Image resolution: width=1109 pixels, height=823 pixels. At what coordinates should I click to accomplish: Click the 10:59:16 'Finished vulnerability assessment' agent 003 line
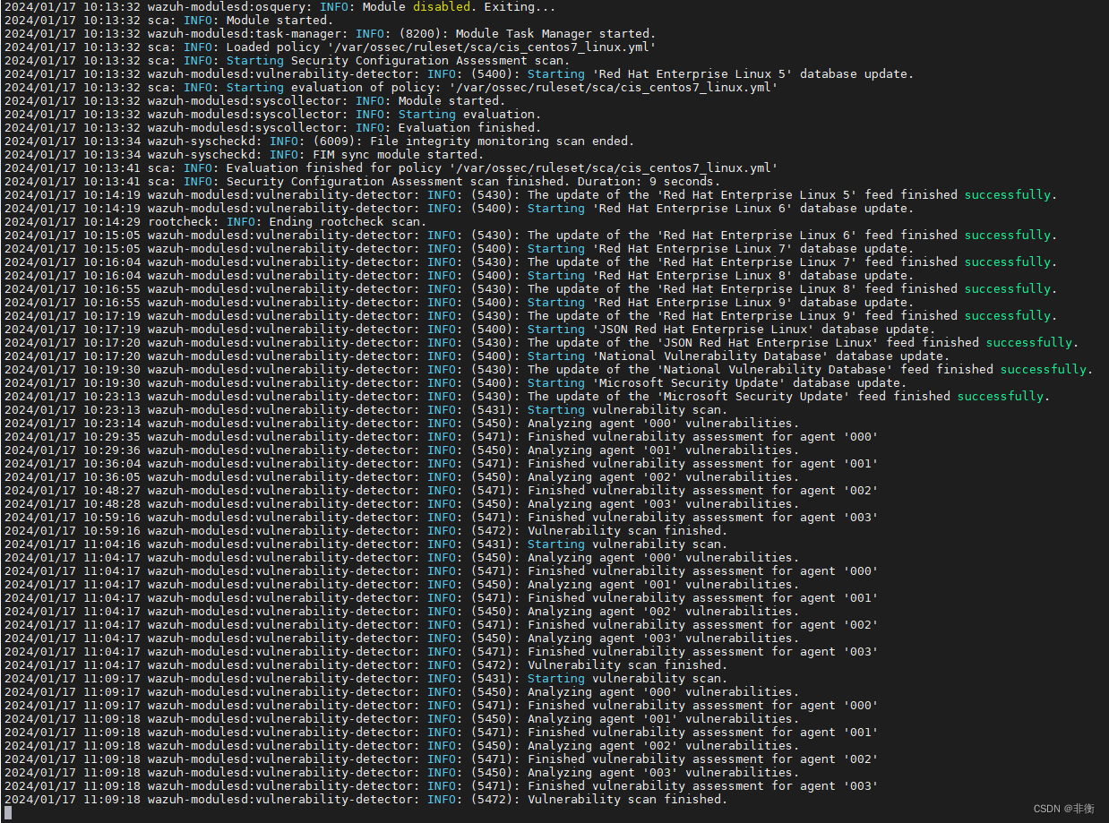click(x=441, y=518)
